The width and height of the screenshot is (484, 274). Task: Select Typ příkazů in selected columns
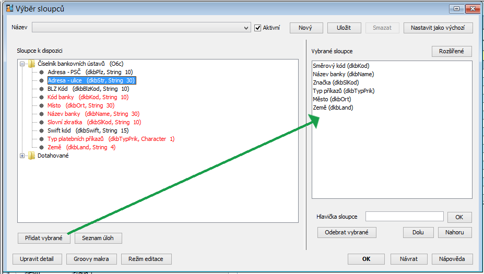pyautogui.click(x=343, y=91)
